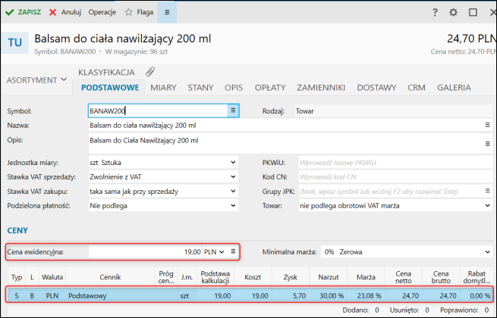Click the Marża column header
This screenshot has height=318, width=497.
point(366,277)
